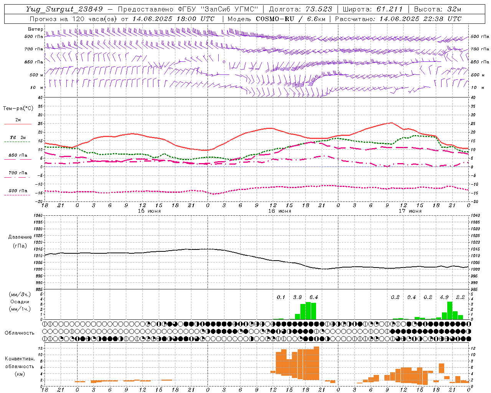Click the latitude value "Широта: 61.211"
This screenshot has height=393, width=491.
click(x=372, y=9)
